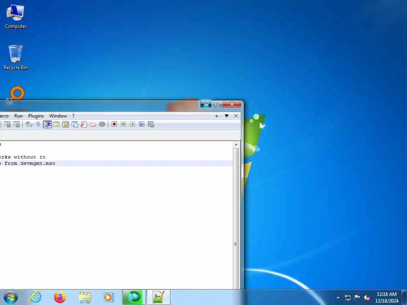Toggle the highlighted indent guide button

[47, 124]
